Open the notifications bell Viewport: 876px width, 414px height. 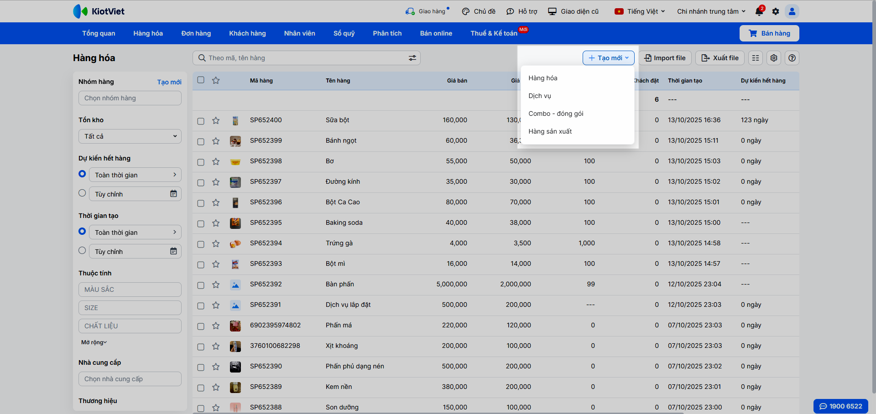[759, 11]
